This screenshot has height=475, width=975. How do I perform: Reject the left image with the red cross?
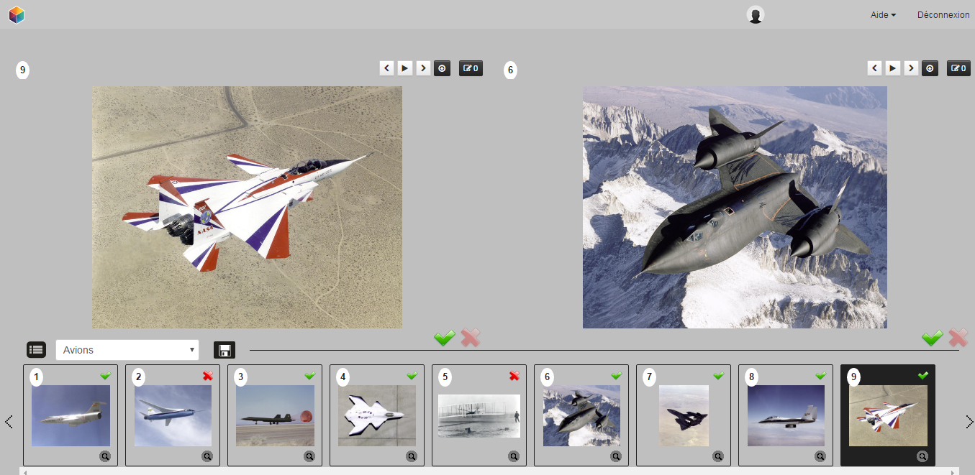471,338
